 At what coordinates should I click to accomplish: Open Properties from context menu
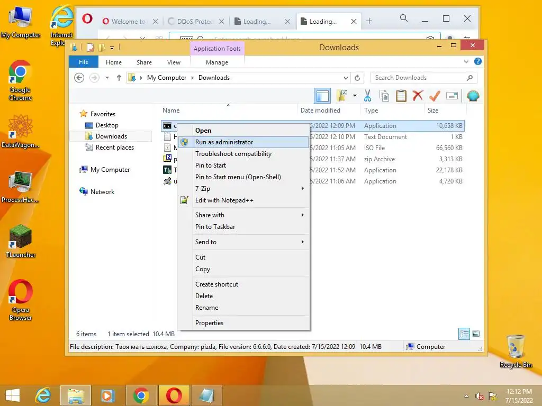(x=243, y=323)
